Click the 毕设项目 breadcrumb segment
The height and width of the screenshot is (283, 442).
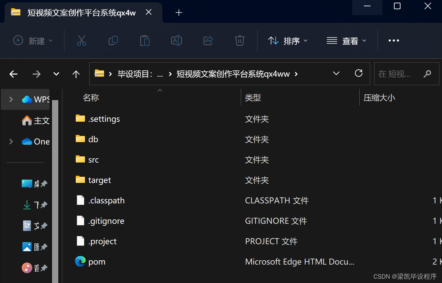pos(140,74)
